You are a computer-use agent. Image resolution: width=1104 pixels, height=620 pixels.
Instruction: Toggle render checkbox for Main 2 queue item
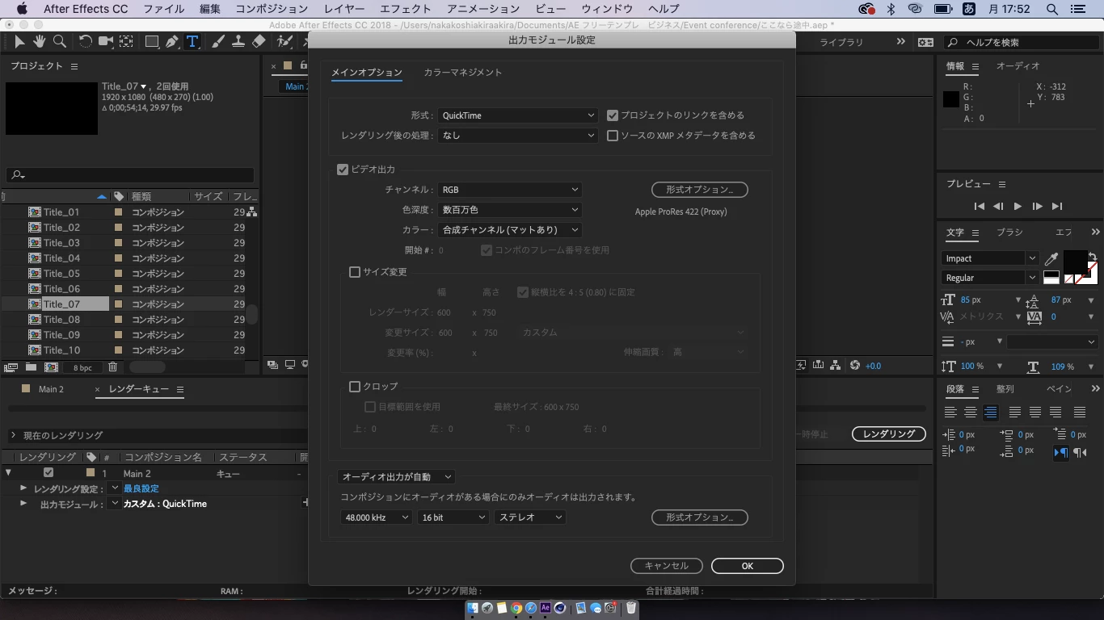click(x=48, y=473)
